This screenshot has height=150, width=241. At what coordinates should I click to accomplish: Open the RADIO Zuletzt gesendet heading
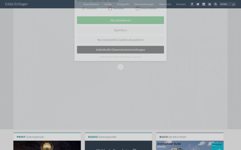tap(102, 137)
